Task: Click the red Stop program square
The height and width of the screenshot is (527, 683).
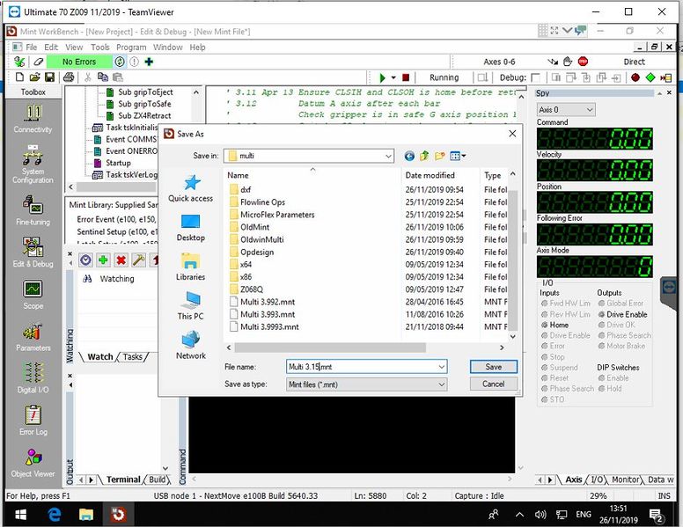Action: pos(406,77)
